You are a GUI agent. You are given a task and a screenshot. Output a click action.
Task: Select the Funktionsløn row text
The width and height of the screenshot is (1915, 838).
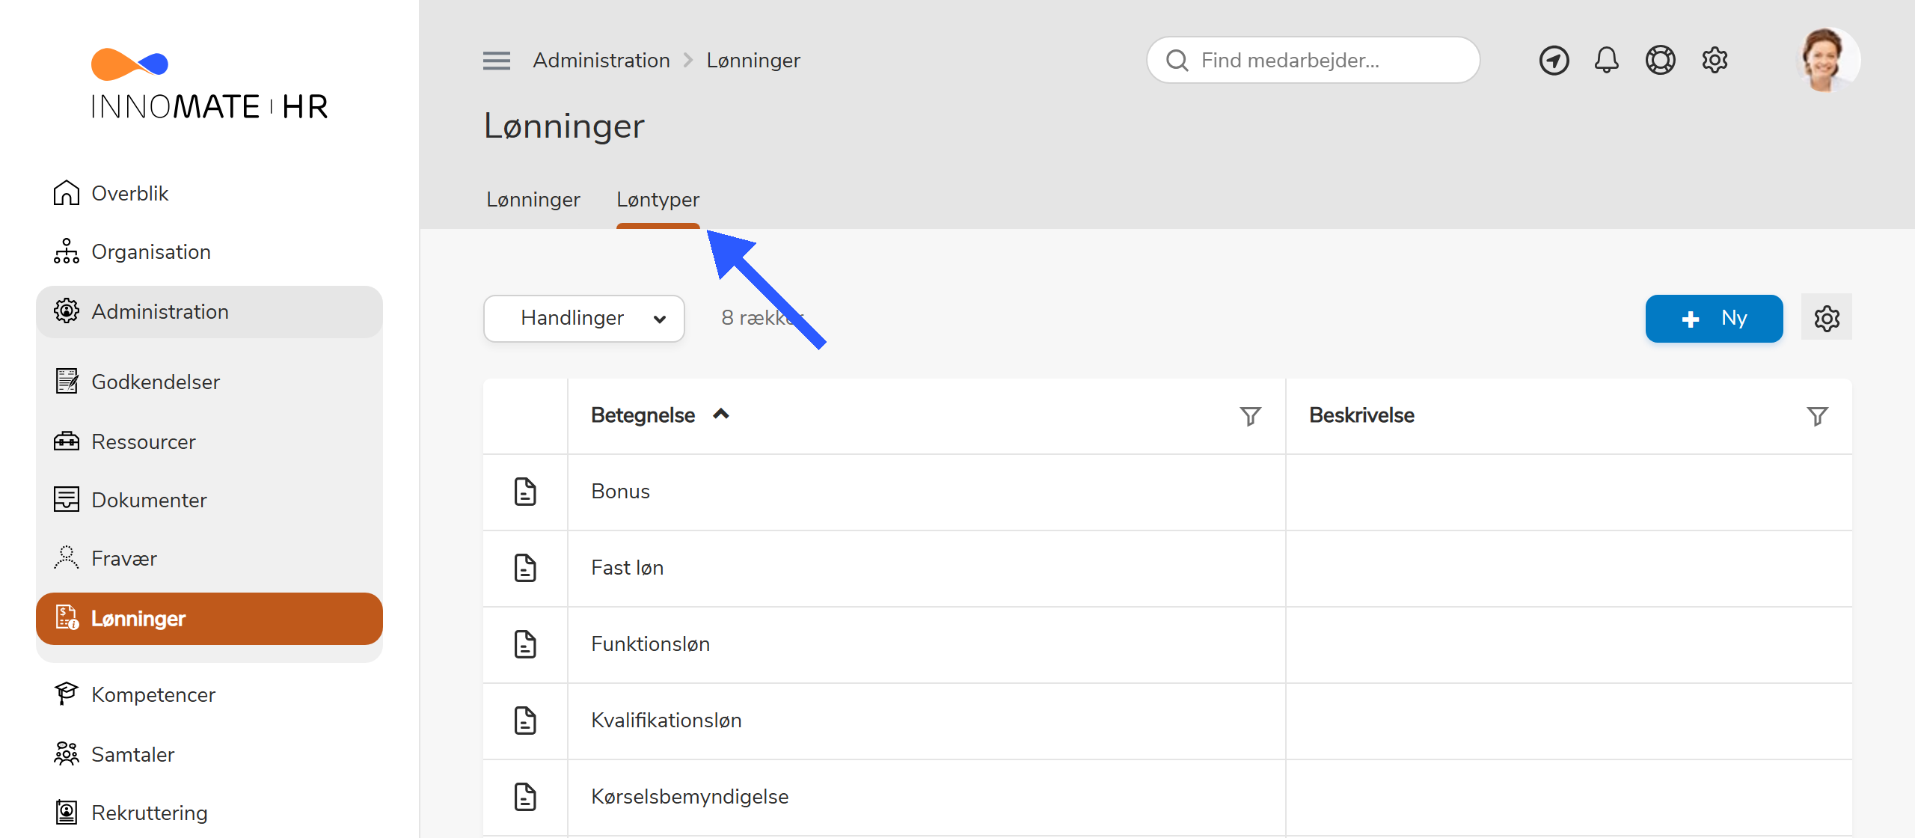click(x=650, y=644)
